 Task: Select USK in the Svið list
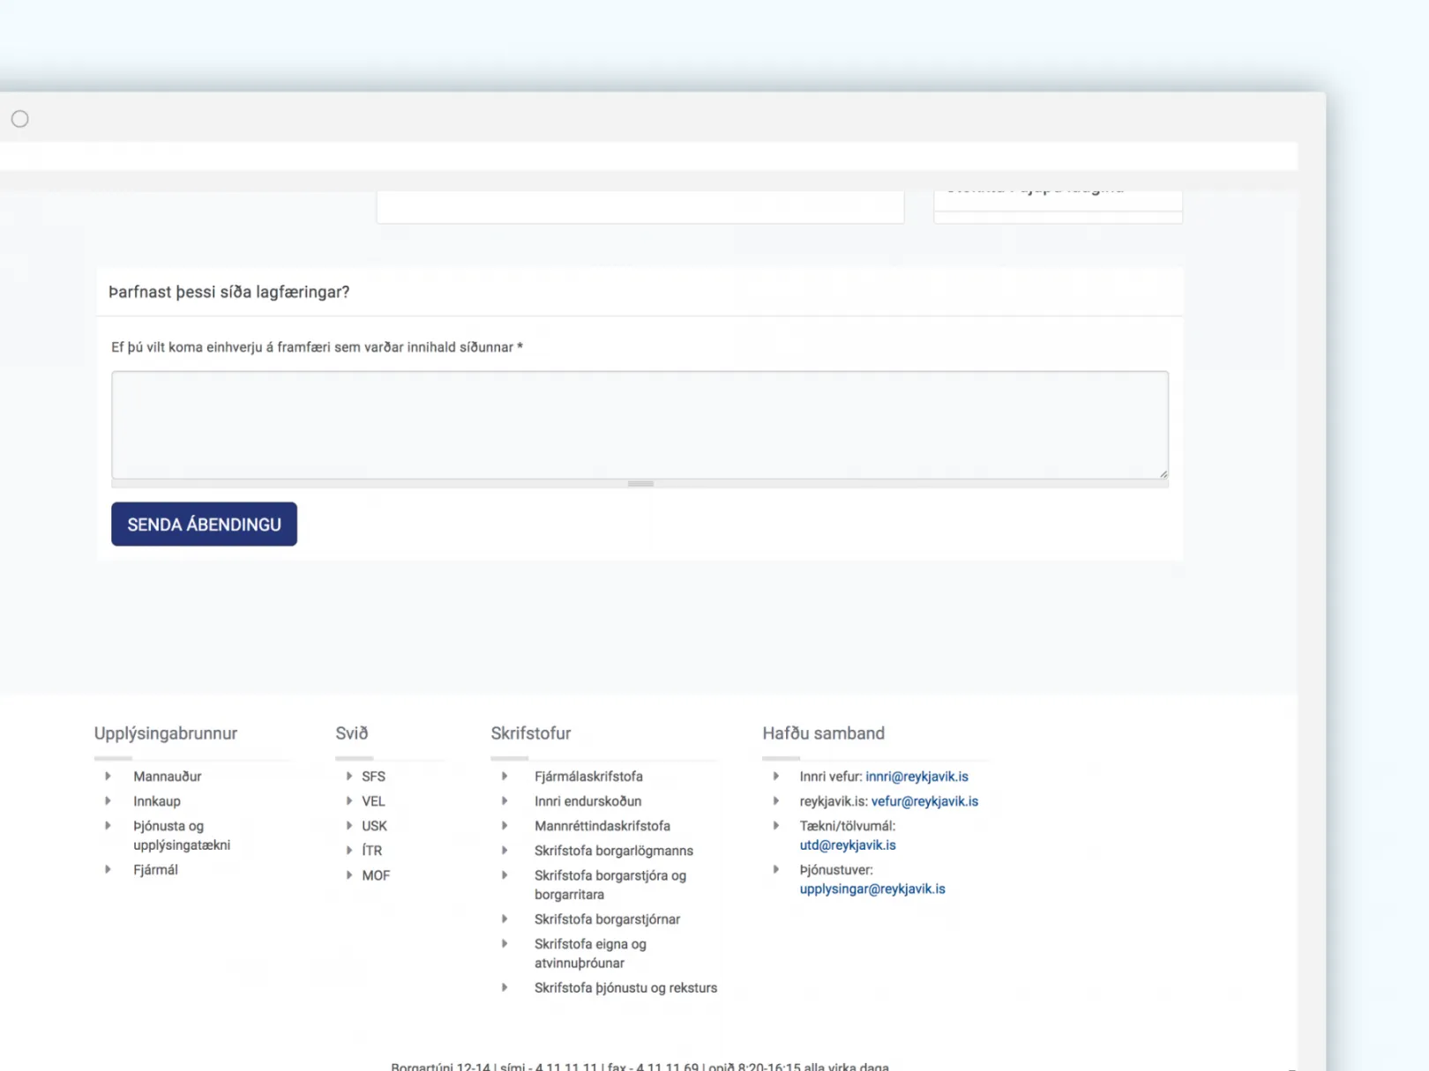pyautogui.click(x=374, y=826)
